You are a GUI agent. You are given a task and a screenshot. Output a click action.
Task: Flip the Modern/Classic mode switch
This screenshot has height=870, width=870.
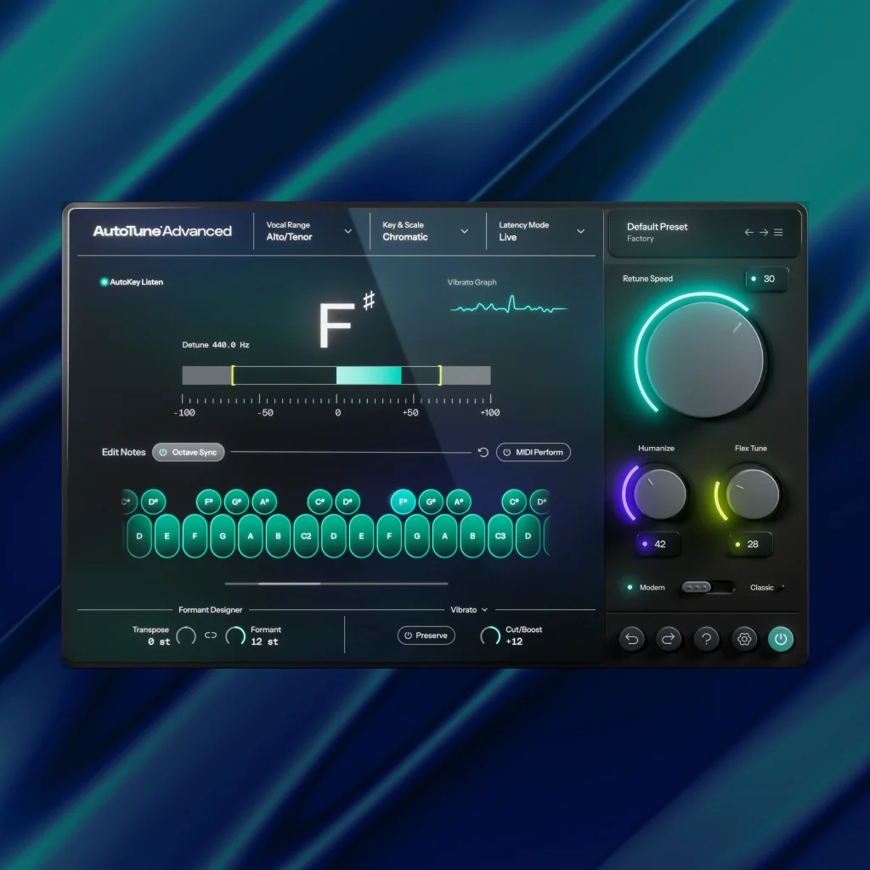(708, 587)
